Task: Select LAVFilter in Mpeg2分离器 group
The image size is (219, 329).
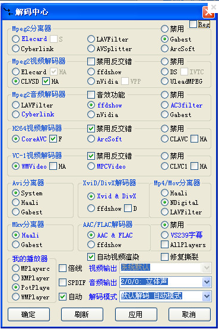Action: coord(91,39)
